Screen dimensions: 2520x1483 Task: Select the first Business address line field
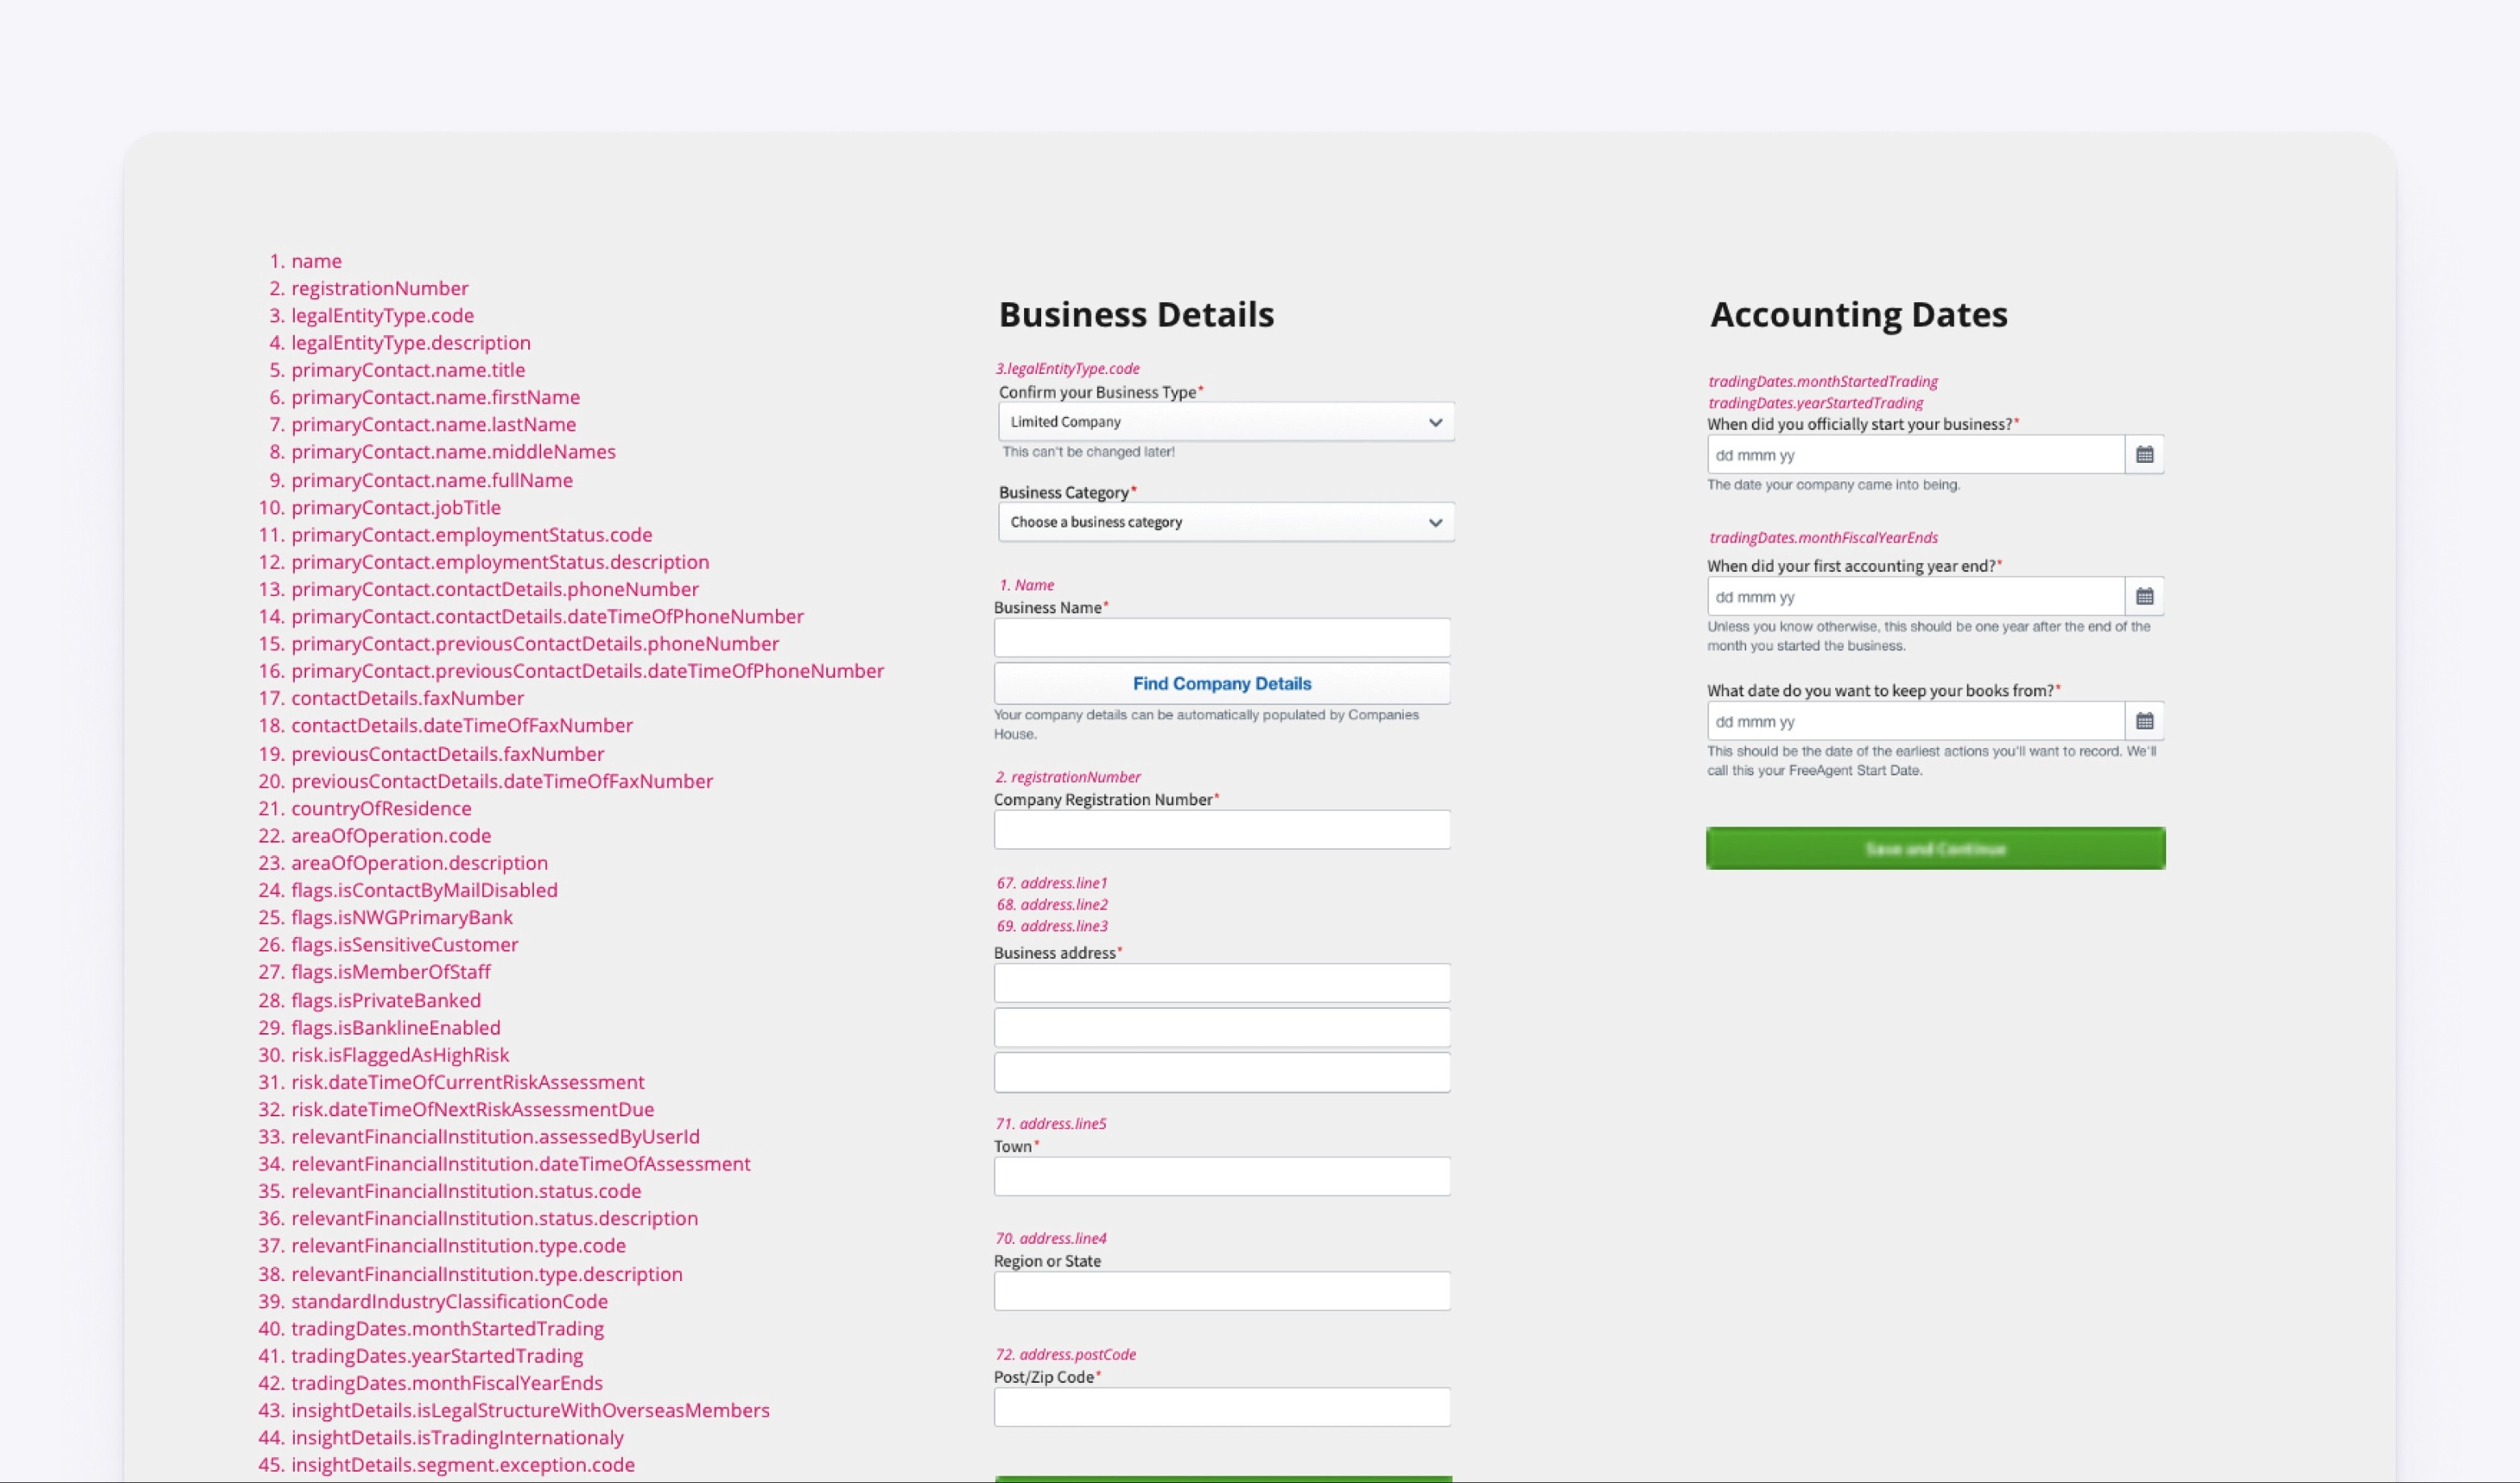tap(1221, 983)
